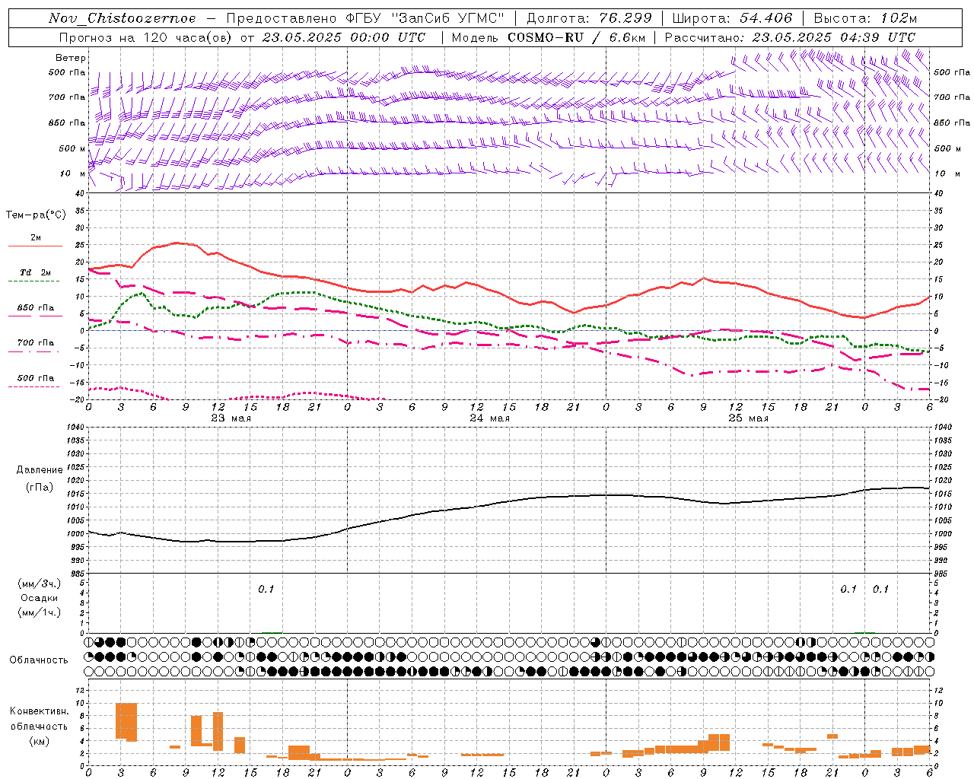Click the 23 мая date label
The width and height of the screenshot is (974, 779).
coord(231,418)
